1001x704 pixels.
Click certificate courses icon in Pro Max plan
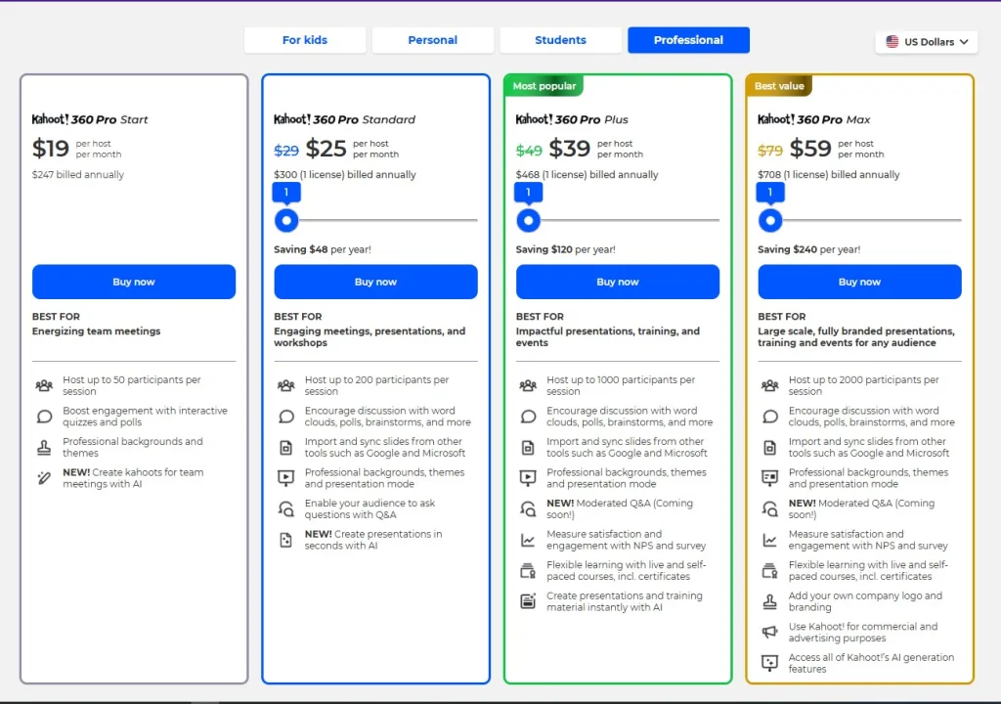pos(769,571)
